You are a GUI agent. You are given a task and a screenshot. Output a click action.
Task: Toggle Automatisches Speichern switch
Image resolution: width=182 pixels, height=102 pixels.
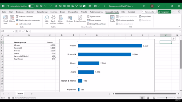pyautogui.click(x=31, y=6)
